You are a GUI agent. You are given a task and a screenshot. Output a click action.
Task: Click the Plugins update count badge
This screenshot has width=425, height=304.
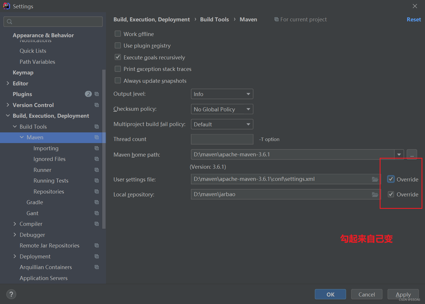tap(88, 94)
